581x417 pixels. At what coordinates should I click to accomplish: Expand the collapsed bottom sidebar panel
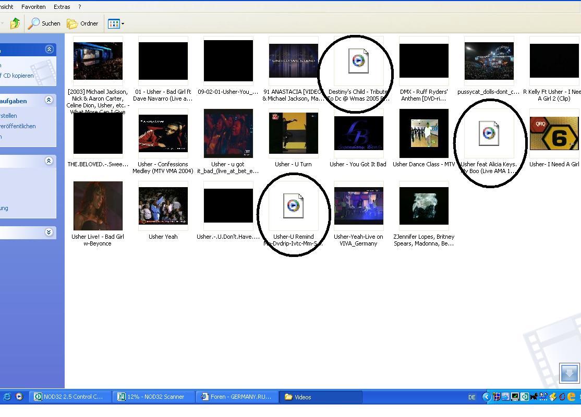point(49,232)
